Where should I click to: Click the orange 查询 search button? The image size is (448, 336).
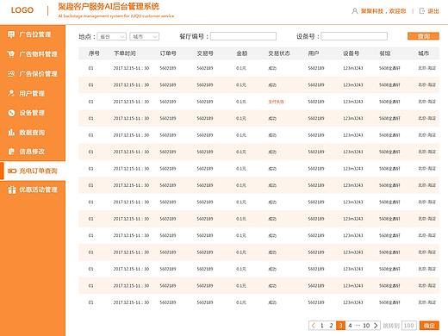tap(423, 36)
